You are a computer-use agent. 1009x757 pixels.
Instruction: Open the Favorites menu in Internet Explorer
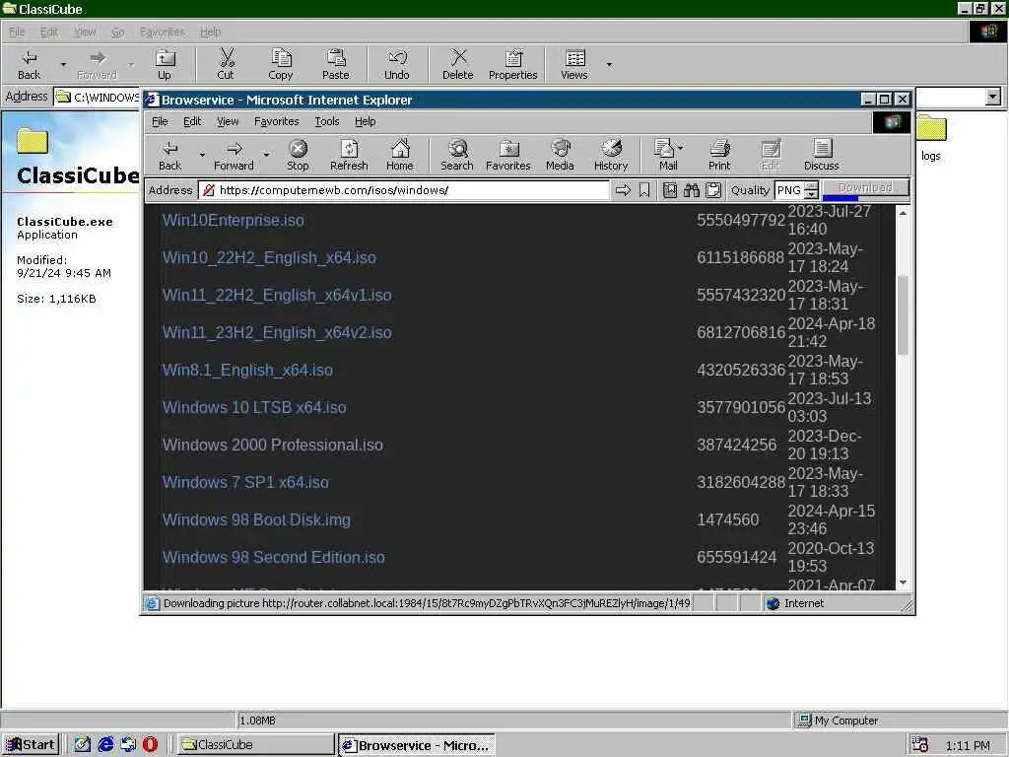(277, 121)
